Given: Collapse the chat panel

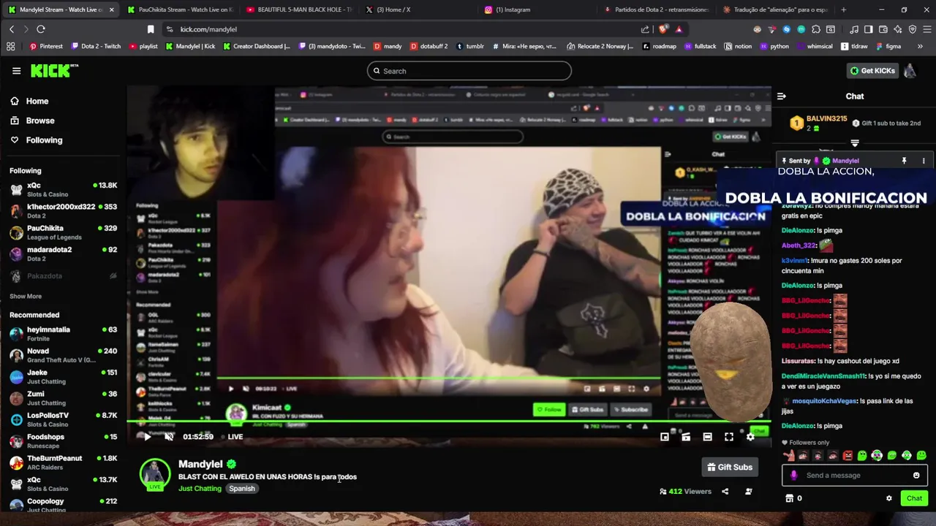Looking at the screenshot, I should 781,96.
